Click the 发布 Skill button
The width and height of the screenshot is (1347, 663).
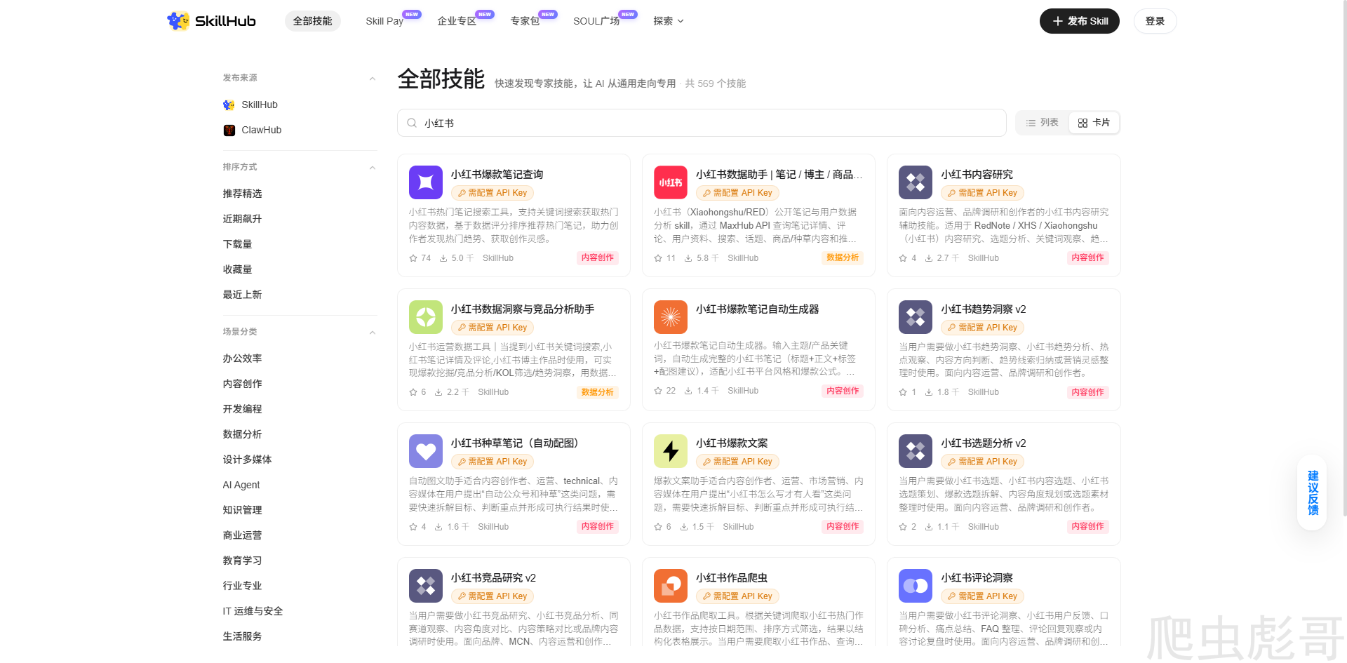coord(1080,21)
